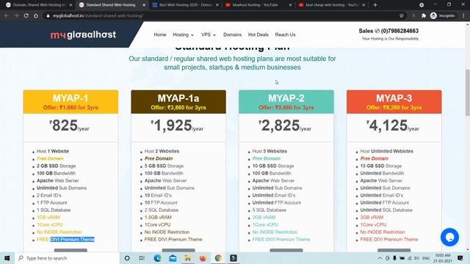Click the ENG language indicator in tray
Image resolution: width=470 pixels, height=264 pixels.
[426, 258]
